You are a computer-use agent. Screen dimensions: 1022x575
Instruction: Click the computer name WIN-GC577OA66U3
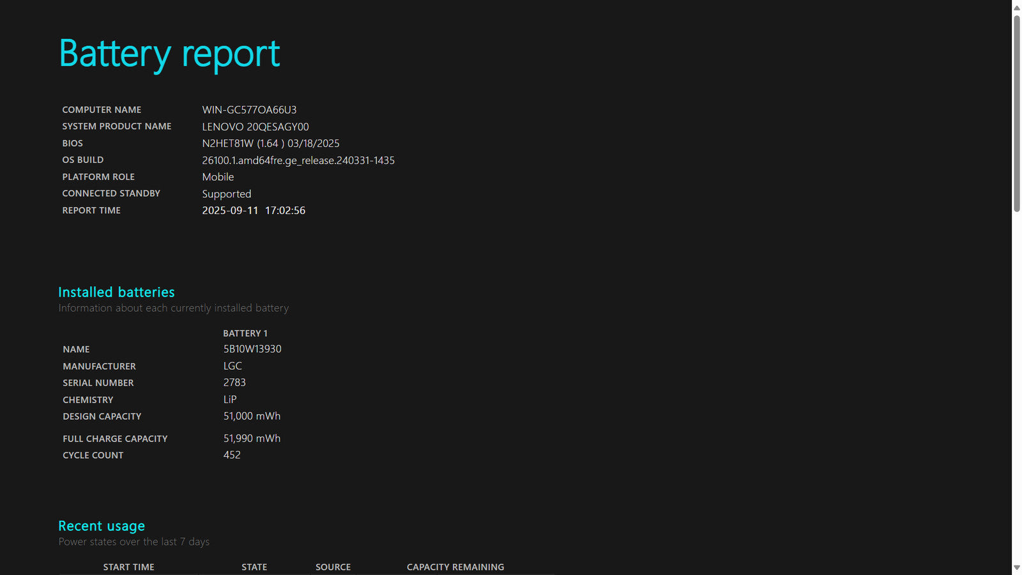(249, 110)
